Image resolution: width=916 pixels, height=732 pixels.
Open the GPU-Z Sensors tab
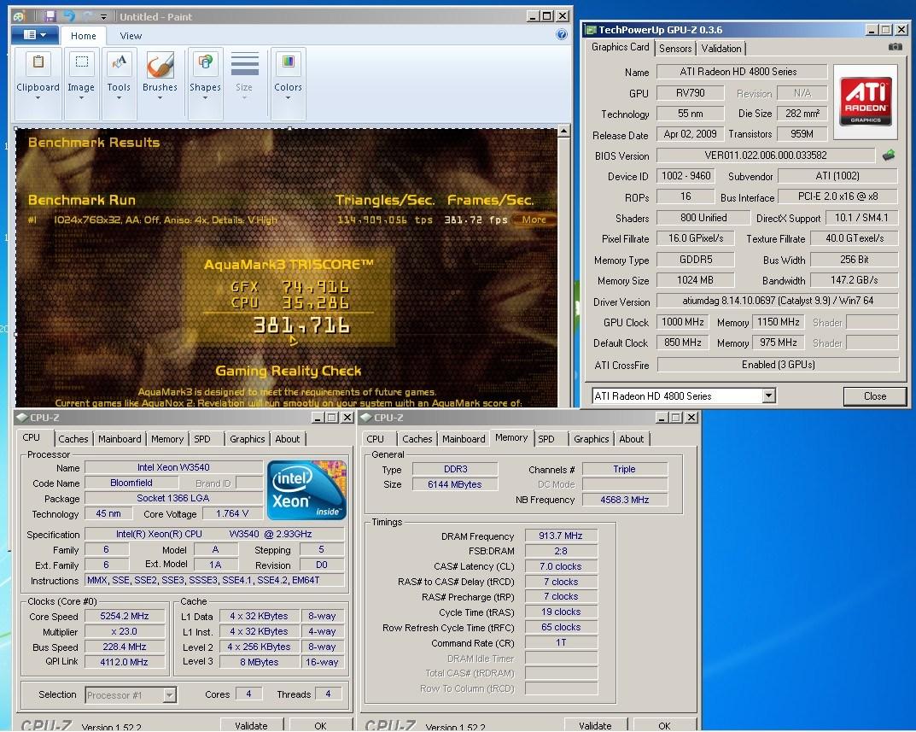(x=675, y=49)
